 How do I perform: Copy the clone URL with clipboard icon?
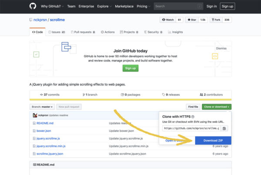coord(224,128)
